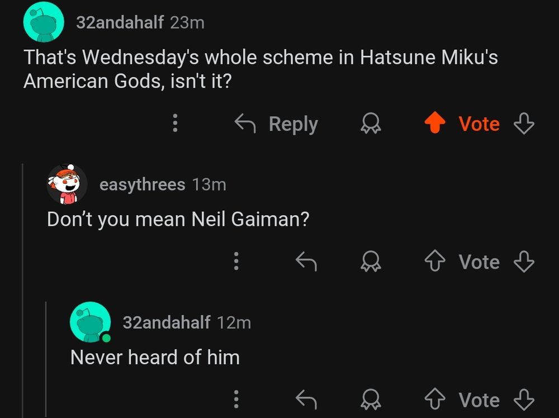559x418 pixels.
Task: Collapse thread using the easythrees reply line
Action: click(23, 291)
